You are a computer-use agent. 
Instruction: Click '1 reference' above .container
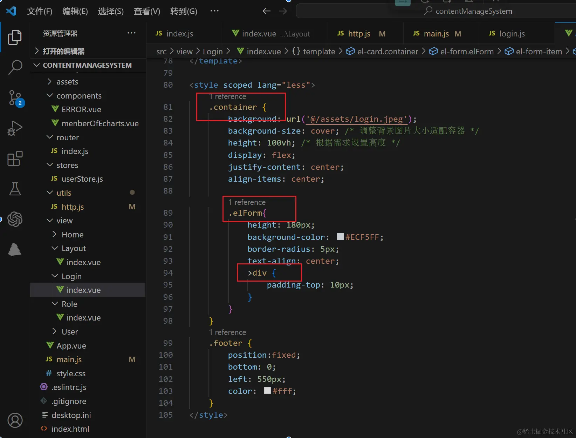[228, 96]
